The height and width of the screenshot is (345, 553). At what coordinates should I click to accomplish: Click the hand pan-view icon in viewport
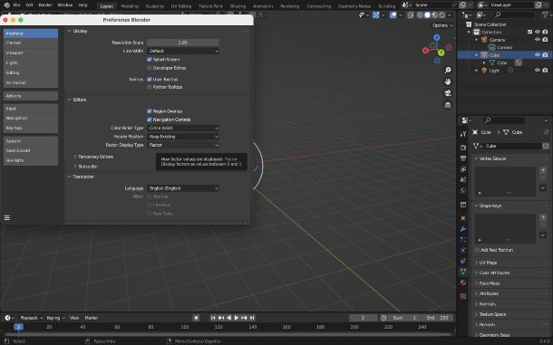(x=448, y=81)
